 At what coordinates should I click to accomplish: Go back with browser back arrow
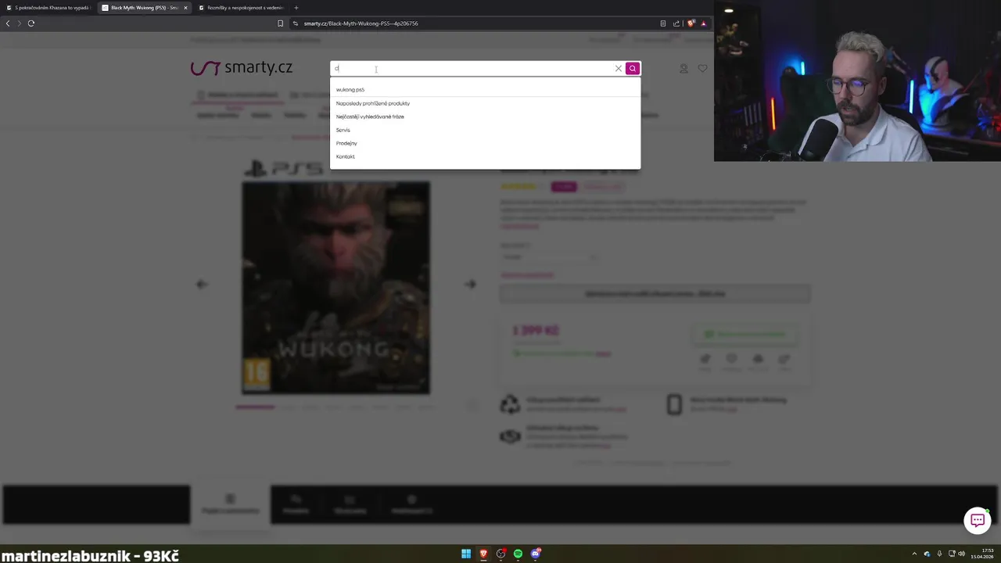(8, 23)
